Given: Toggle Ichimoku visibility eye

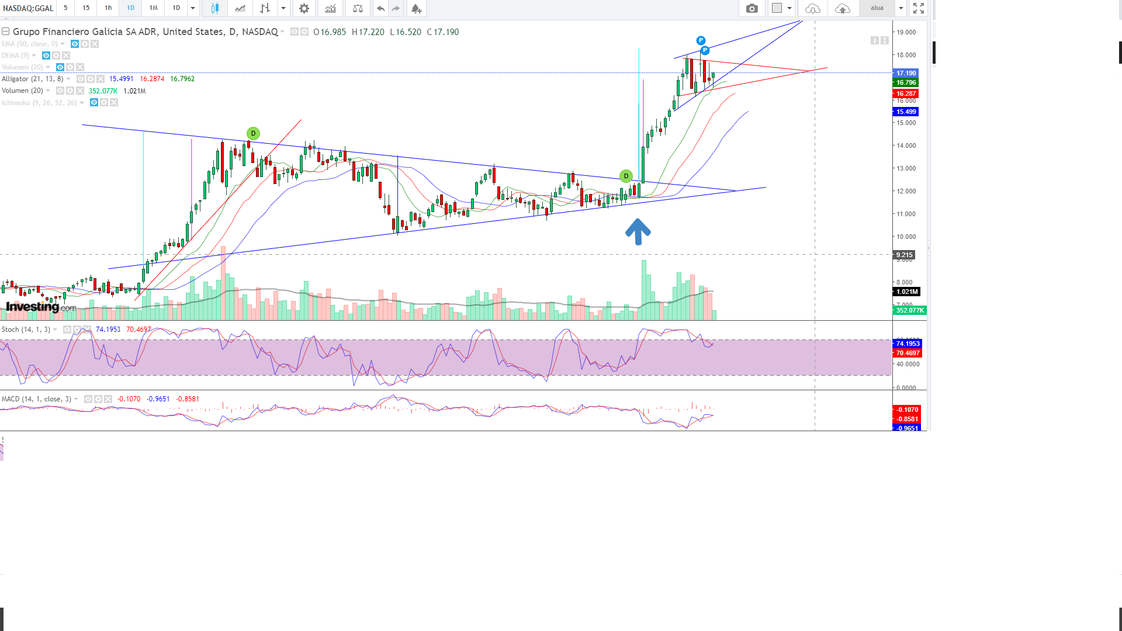Looking at the screenshot, I should (x=94, y=103).
